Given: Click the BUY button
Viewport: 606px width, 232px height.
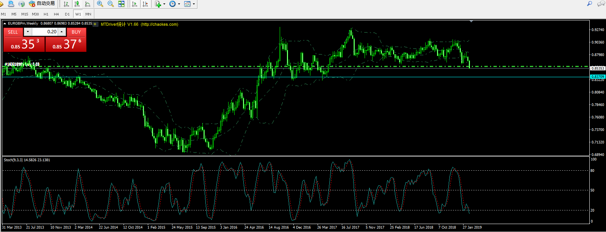Looking at the screenshot, I should (76, 32).
